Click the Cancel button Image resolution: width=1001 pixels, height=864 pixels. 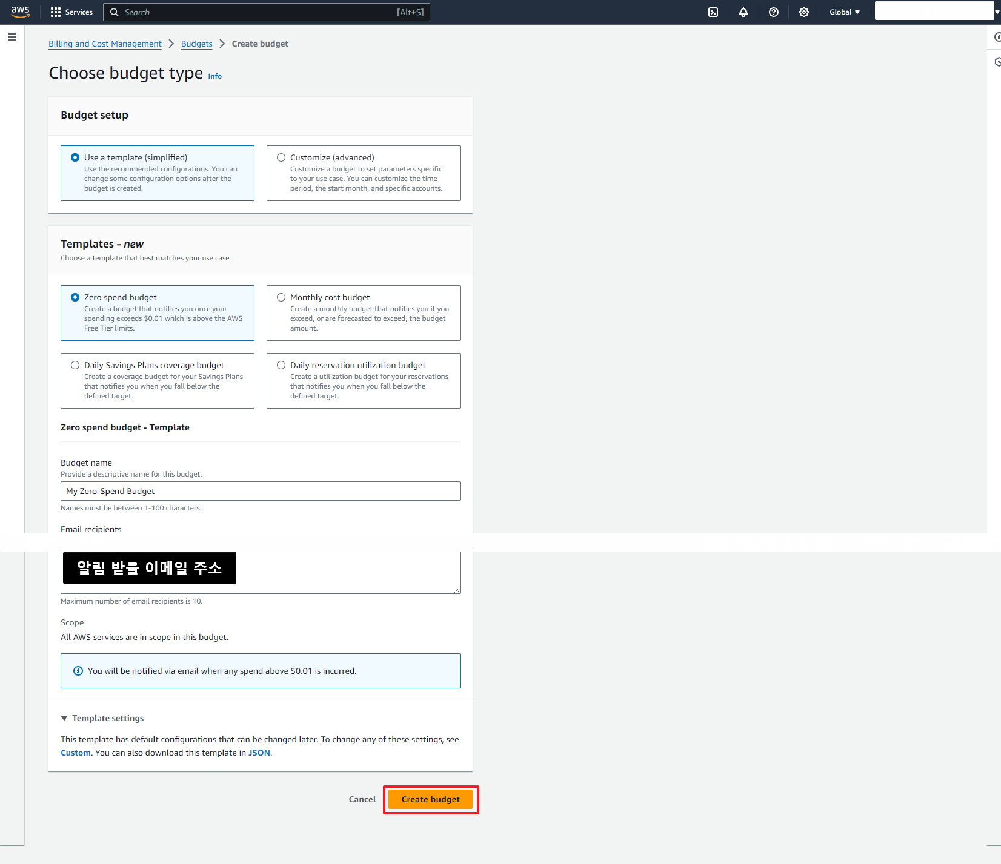(362, 799)
